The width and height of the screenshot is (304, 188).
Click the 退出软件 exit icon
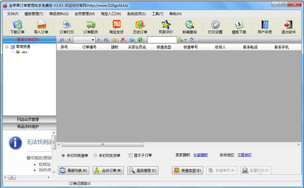point(289,25)
